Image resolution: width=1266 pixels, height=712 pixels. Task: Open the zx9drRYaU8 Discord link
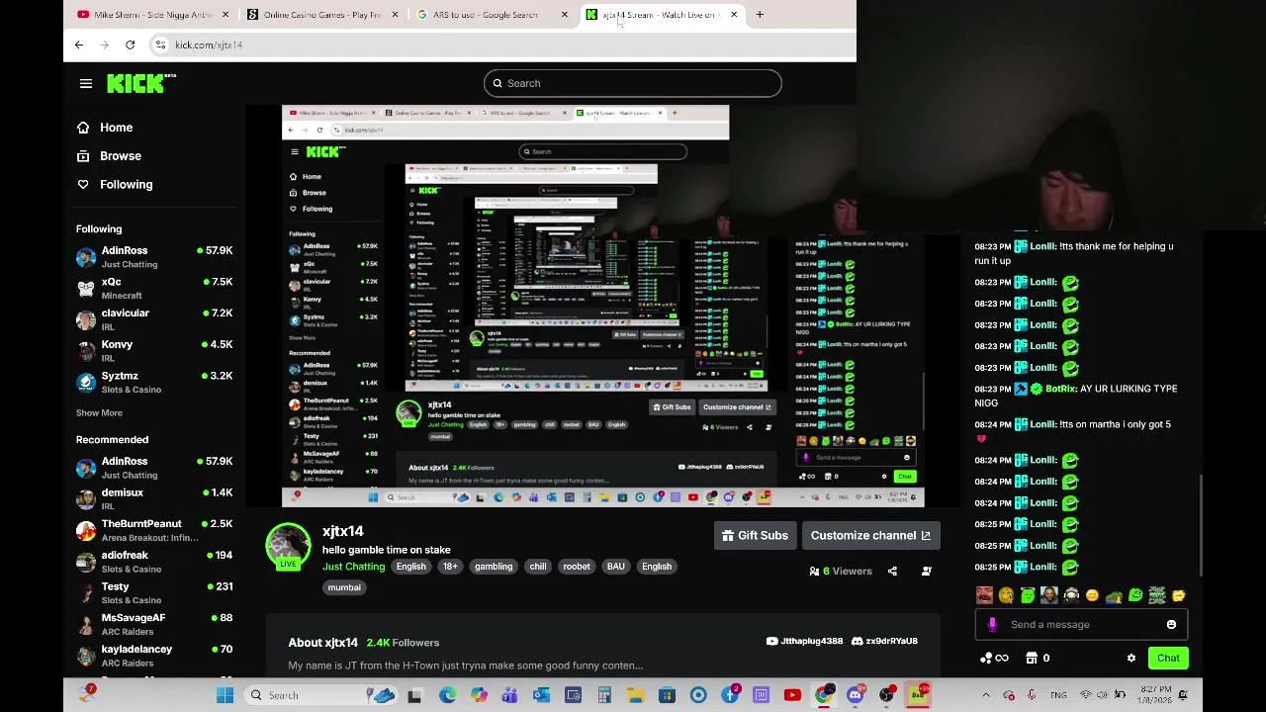pos(884,641)
